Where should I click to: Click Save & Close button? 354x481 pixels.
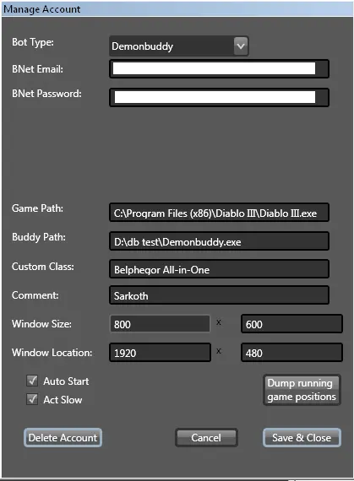[x=302, y=437]
